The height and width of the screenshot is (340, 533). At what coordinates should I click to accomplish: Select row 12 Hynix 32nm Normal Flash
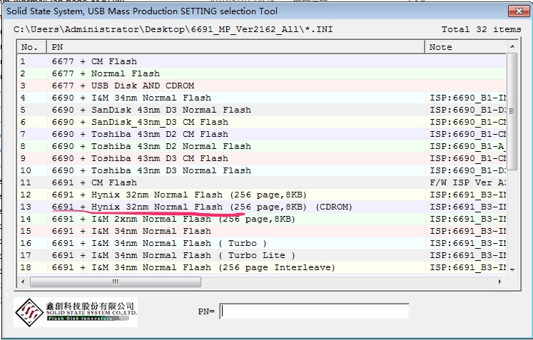coord(262,195)
